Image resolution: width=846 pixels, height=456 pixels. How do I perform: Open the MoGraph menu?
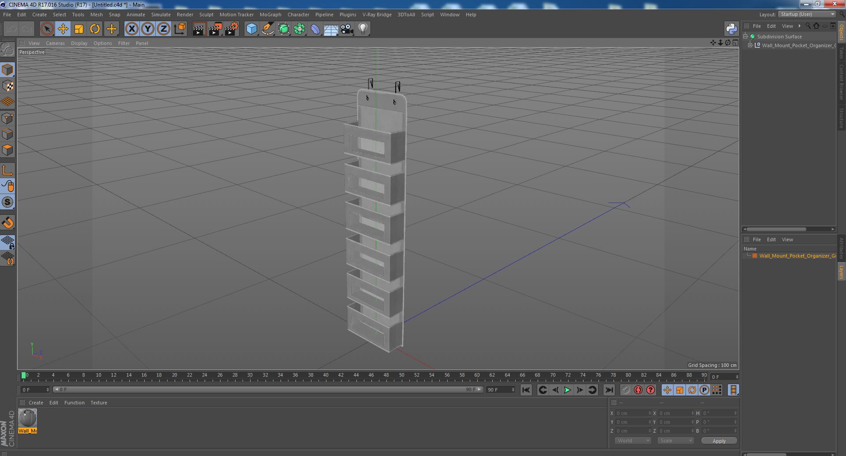(270, 15)
